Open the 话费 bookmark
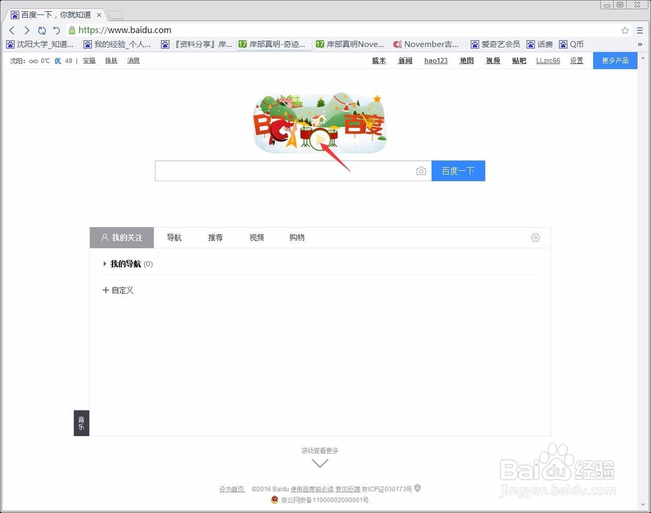This screenshot has height=513, width=651. pos(540,44)
